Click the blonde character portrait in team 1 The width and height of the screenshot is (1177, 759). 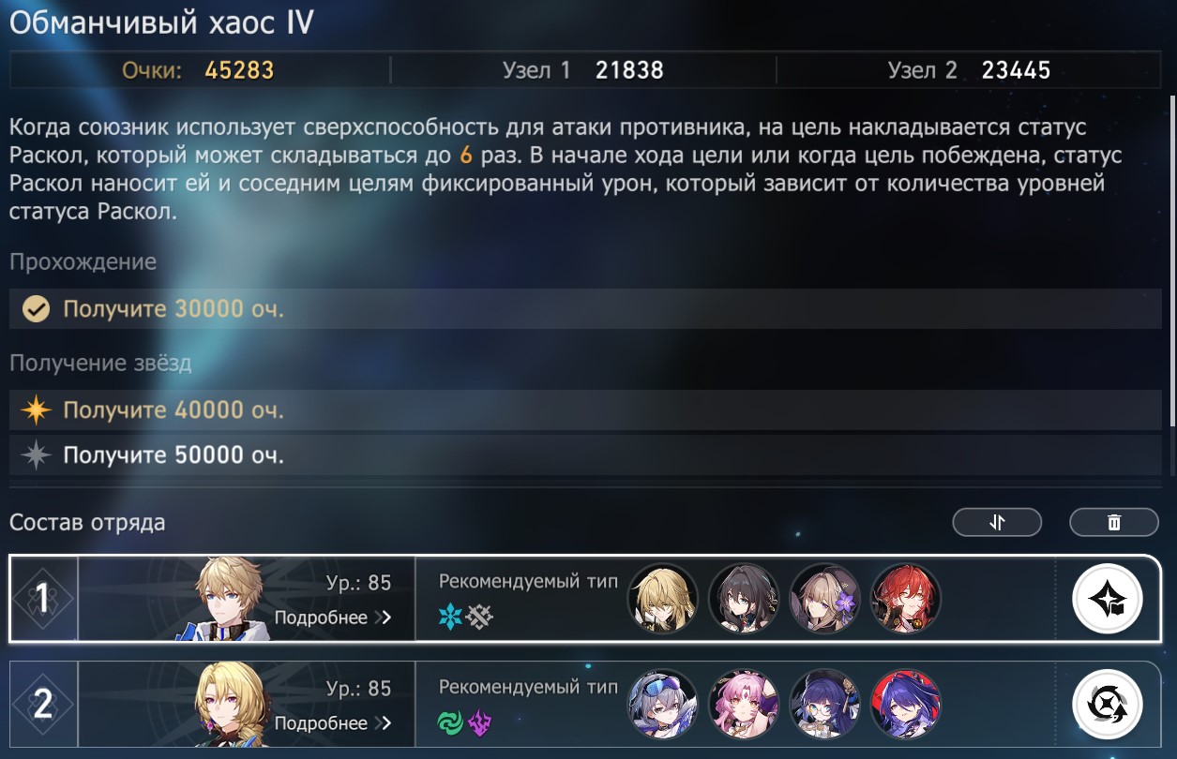coord(662,599)
